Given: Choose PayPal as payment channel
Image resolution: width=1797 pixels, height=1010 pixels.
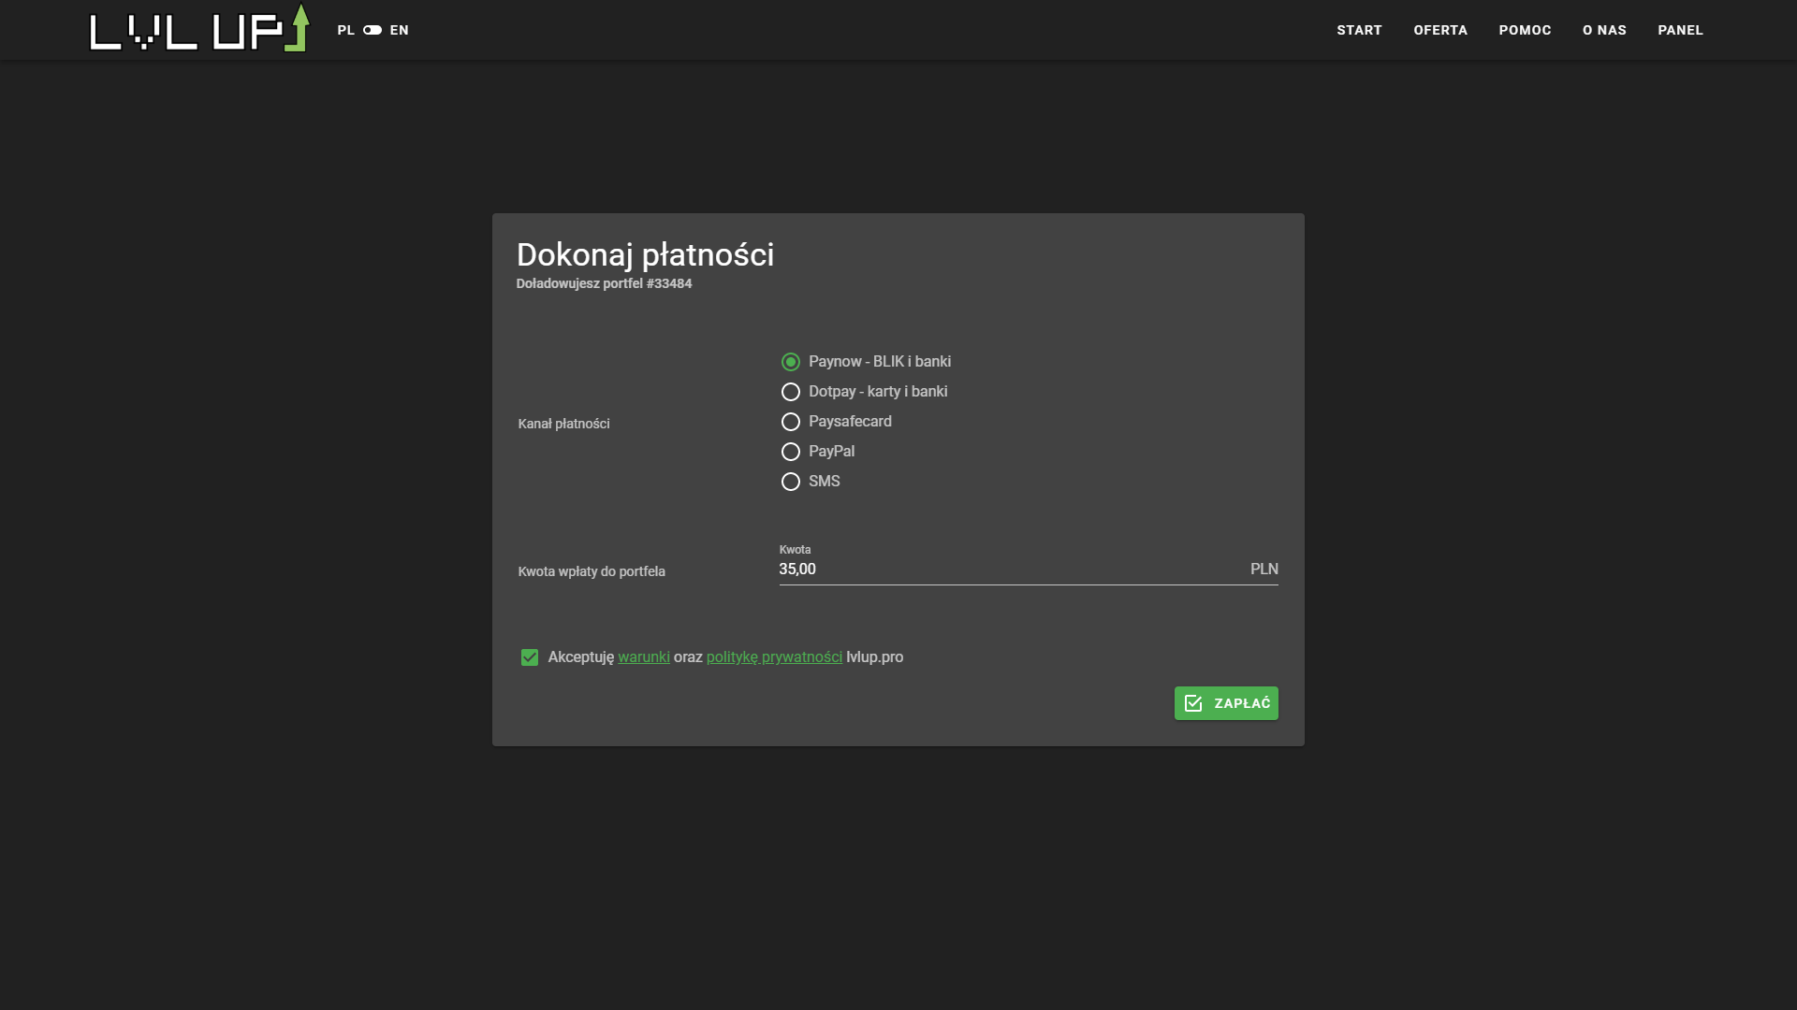Looking at the screenshot, I should coord(791,452).
